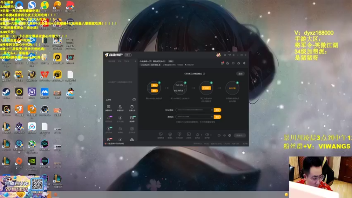Click the bell icon in the top right
Viewport: 352px width, 198px height.
point(238,63)
